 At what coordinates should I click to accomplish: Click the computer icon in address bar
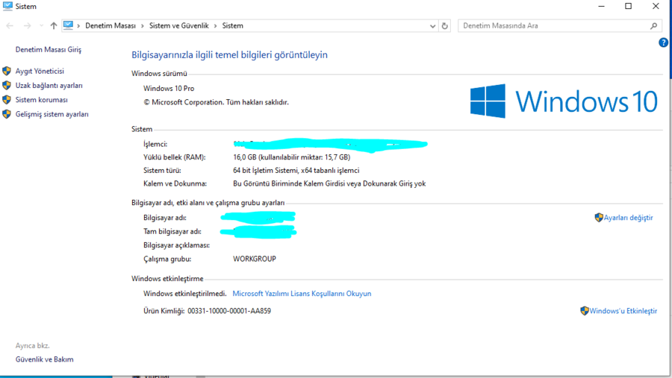pyautogui.click(x=68, y=25)
